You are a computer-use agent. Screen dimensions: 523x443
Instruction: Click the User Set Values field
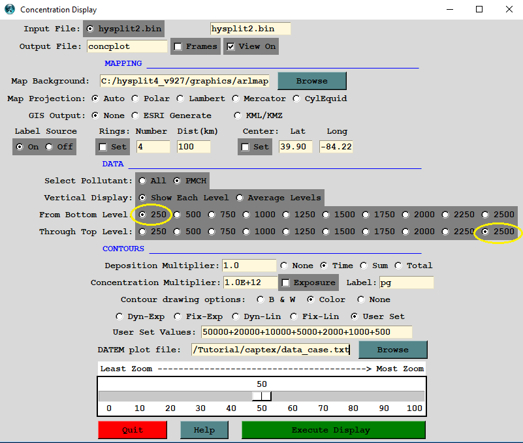pyautogui.click(x=306, y=332)
